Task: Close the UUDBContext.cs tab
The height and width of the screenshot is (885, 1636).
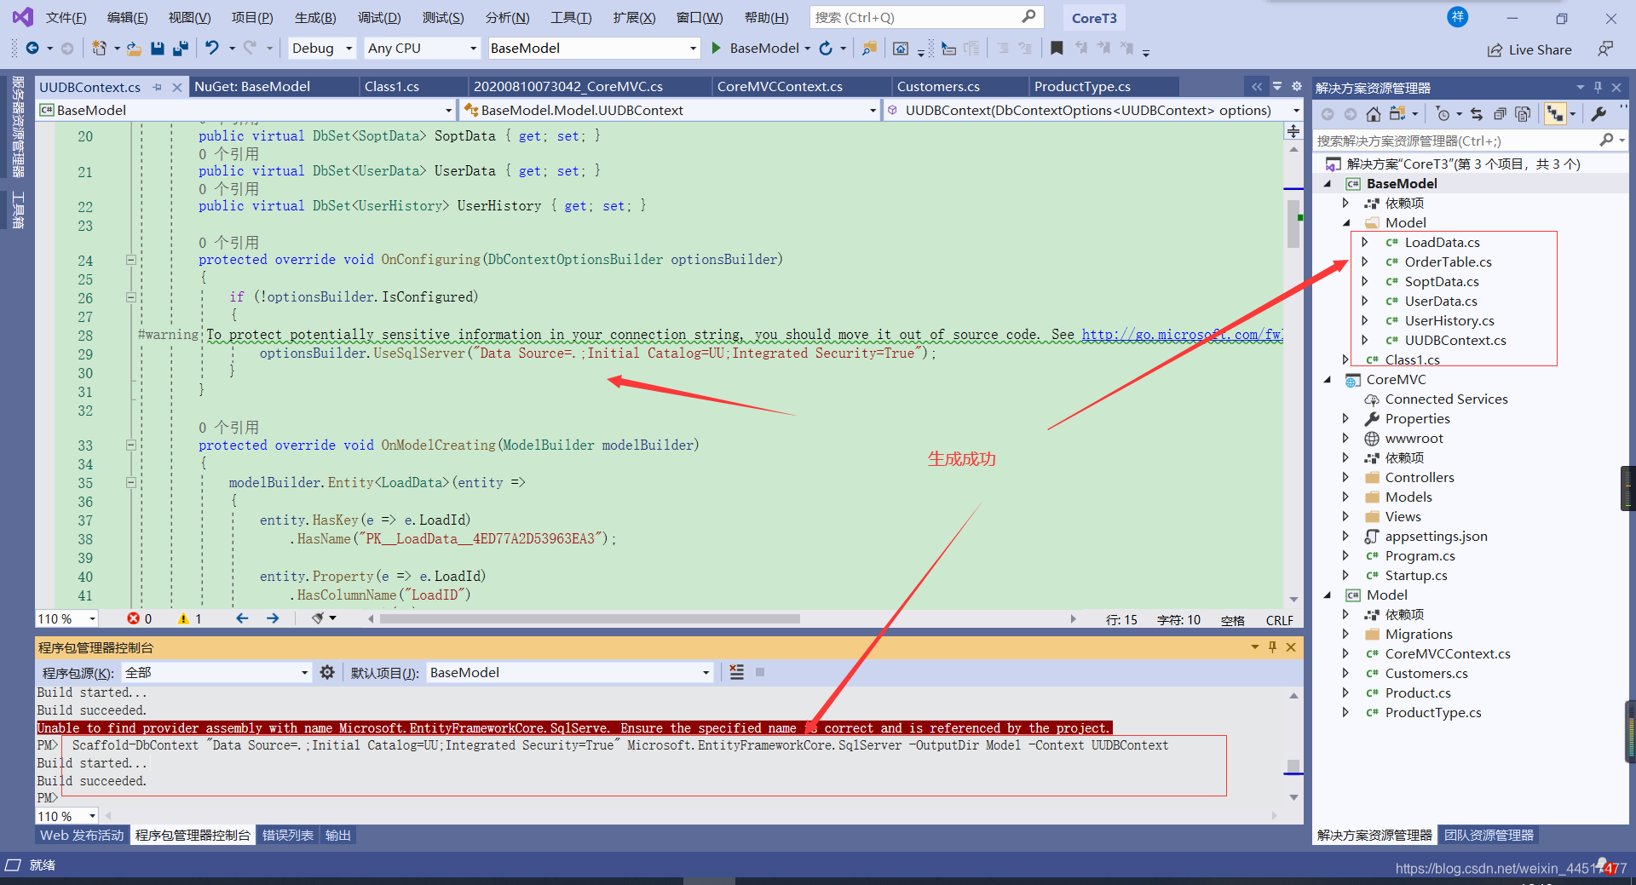Action: (176, 87)
